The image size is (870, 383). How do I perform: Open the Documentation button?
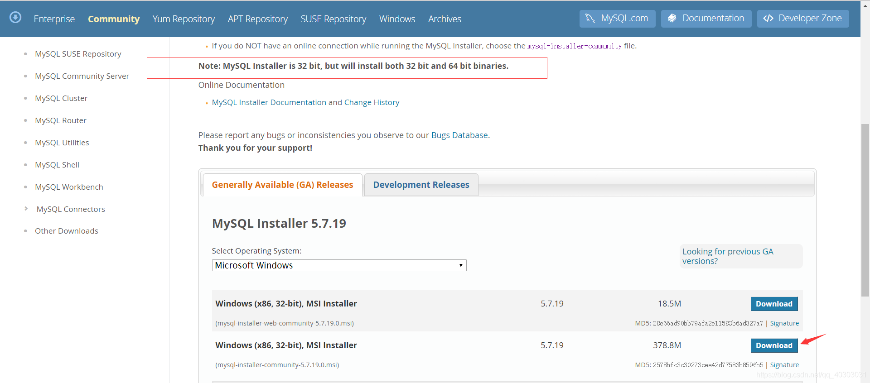[x=706, y=19]
